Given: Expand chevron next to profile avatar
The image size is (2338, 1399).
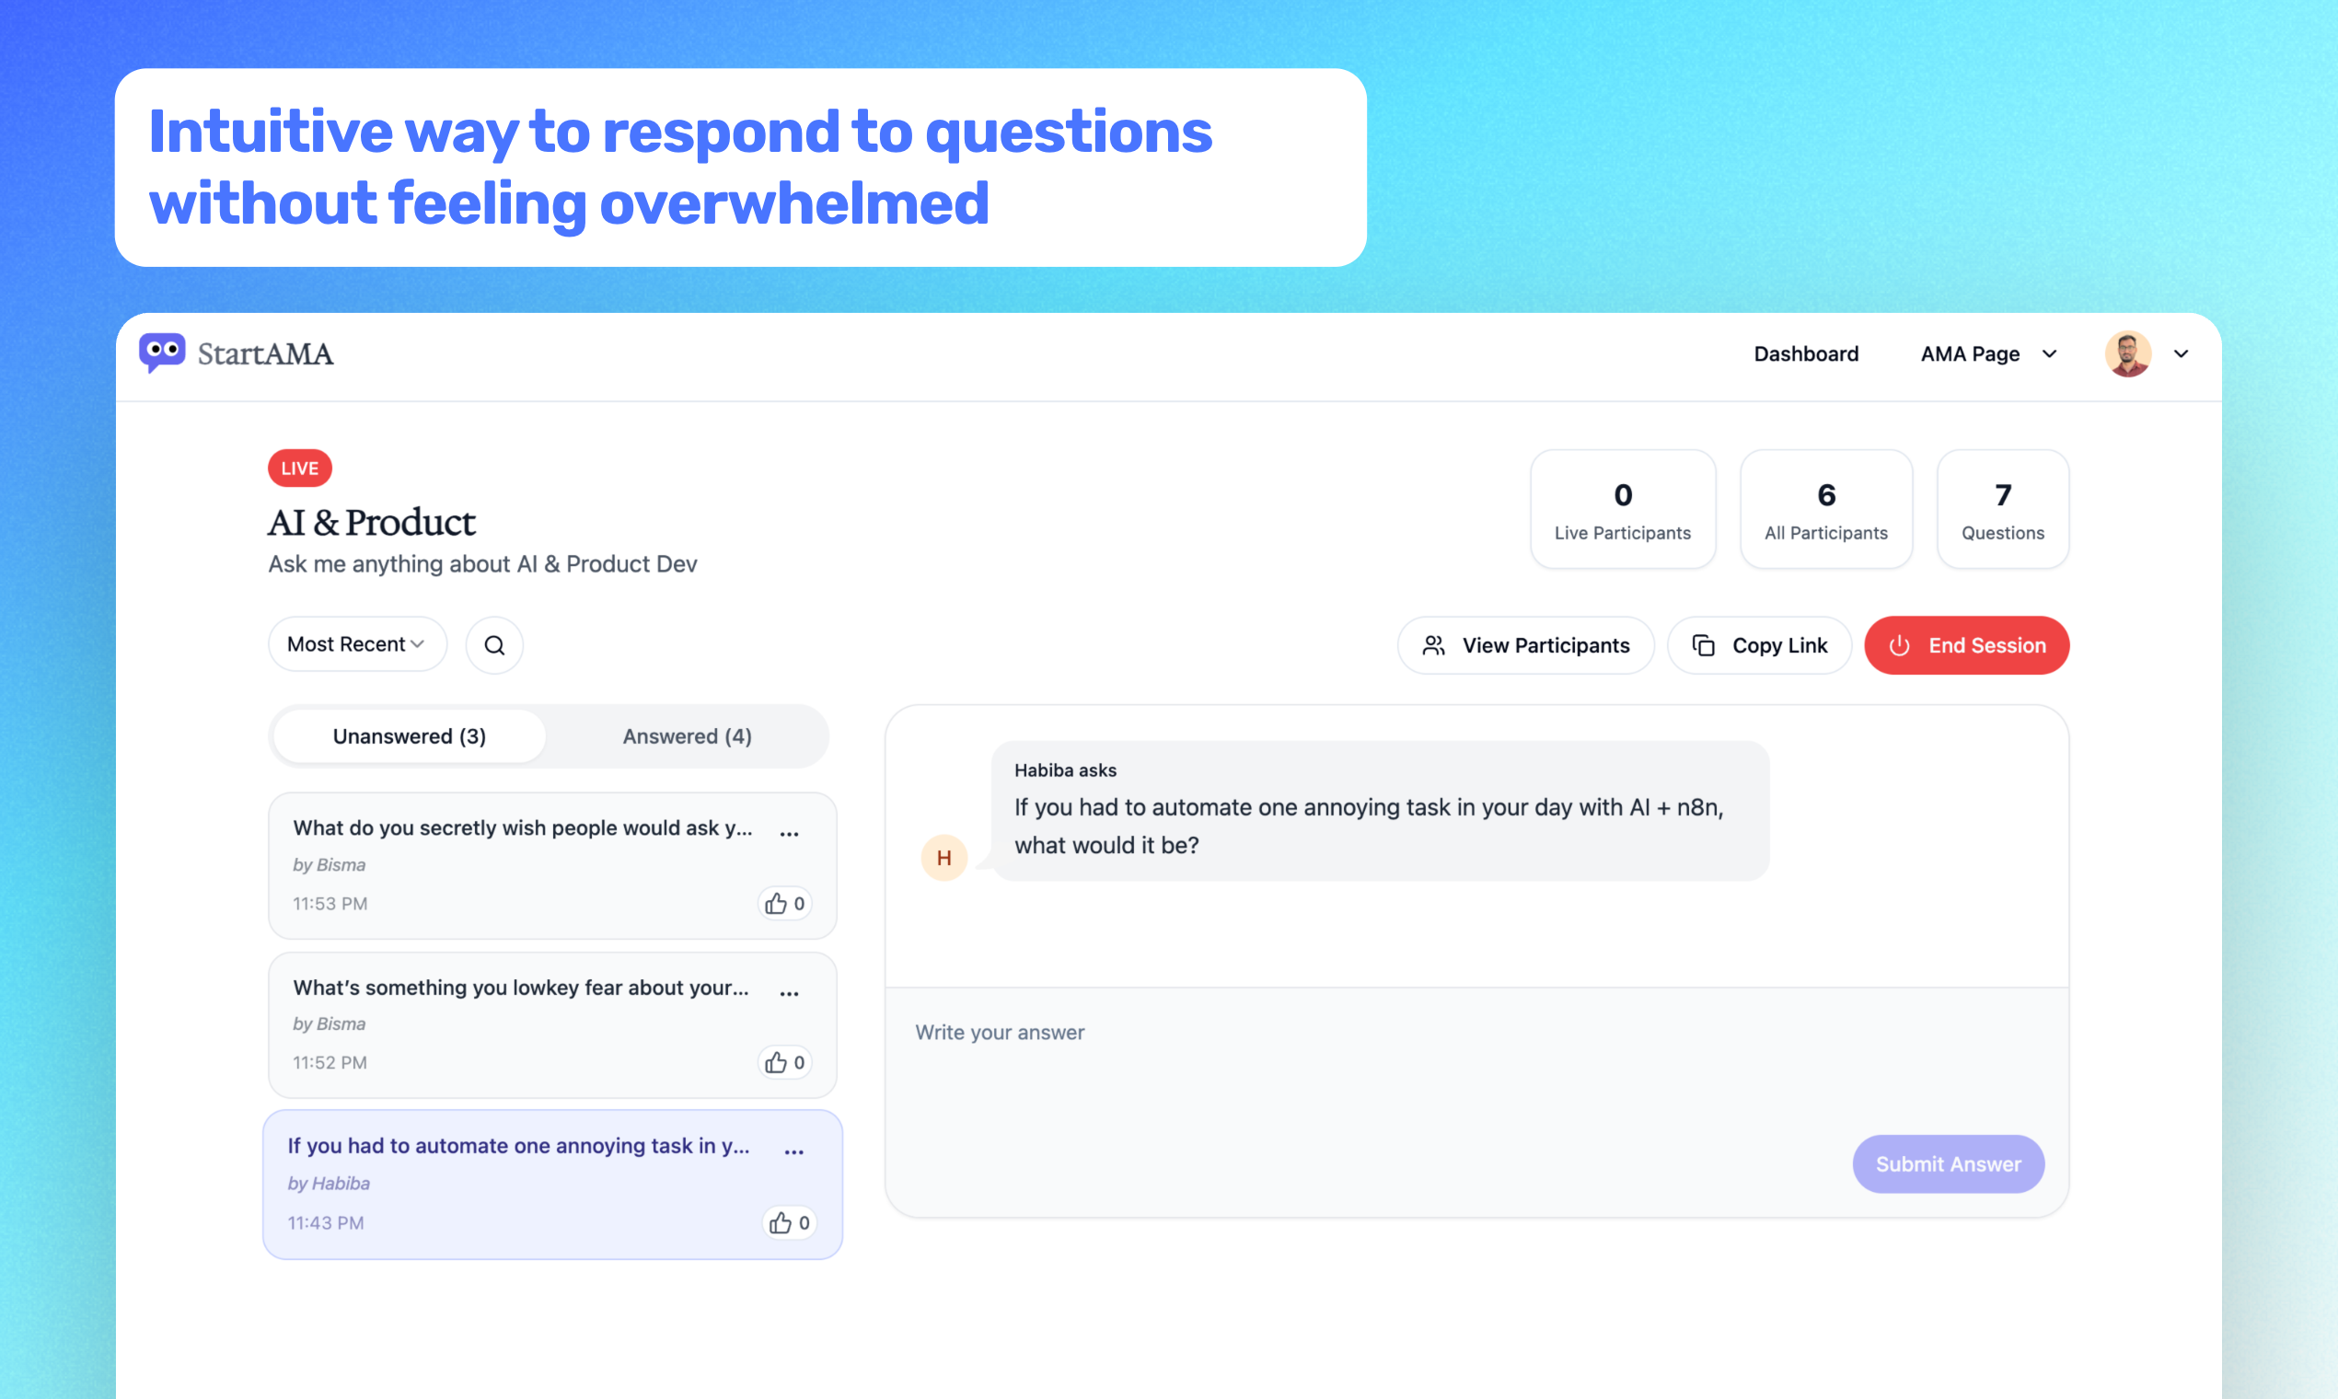Looking at the screenshot, I should (x=2181, y=353).
